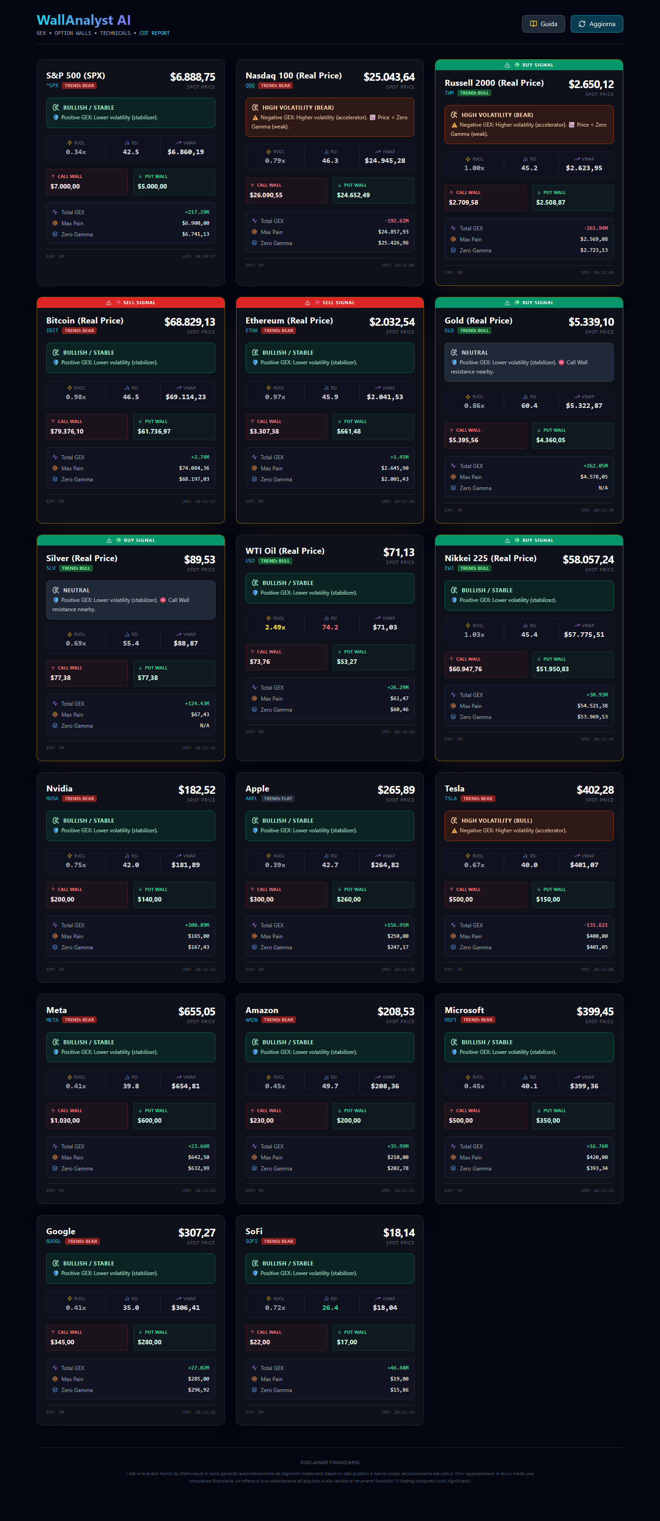Screen dimensions: 660x1521
Task: Select the Nikkei 225 spot price value
Action: pyautogui.click(x=588, y=559)
